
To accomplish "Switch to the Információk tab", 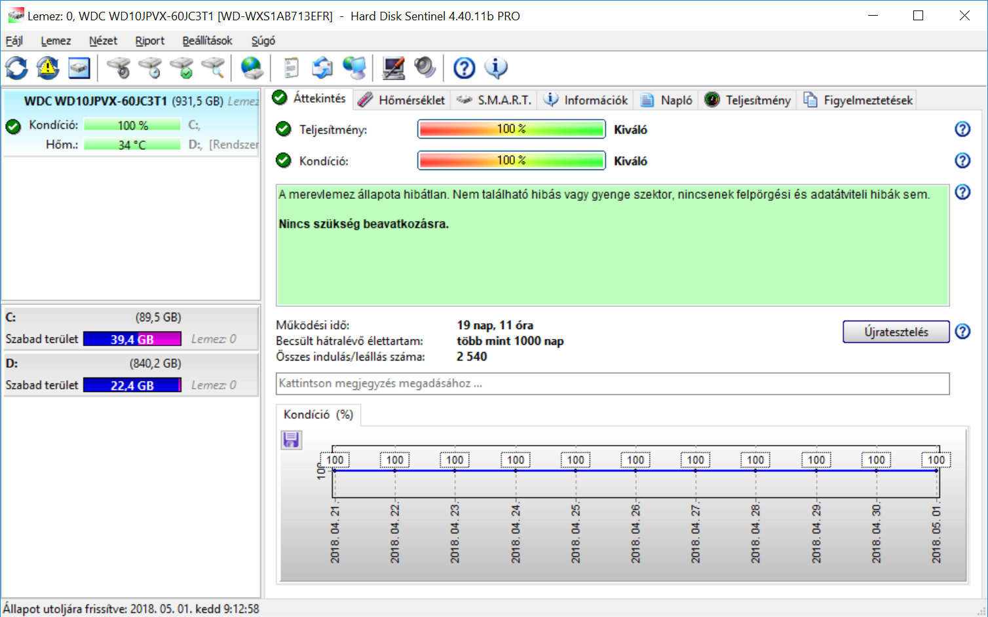I will [586, 100].
